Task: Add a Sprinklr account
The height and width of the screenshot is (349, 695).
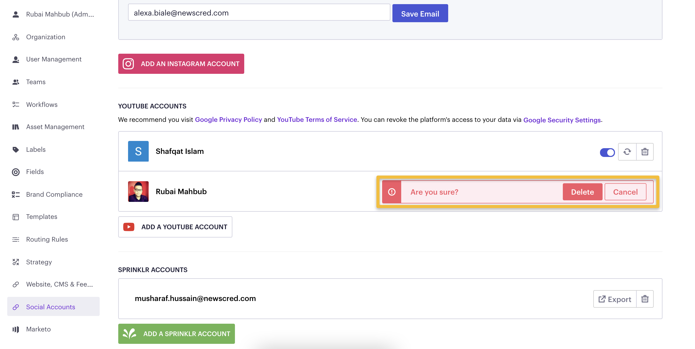Action: tap(176, 334)
